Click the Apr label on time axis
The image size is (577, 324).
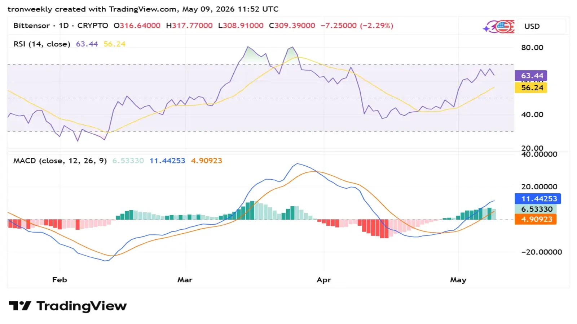pyautogui.click(x=324, y=280)
